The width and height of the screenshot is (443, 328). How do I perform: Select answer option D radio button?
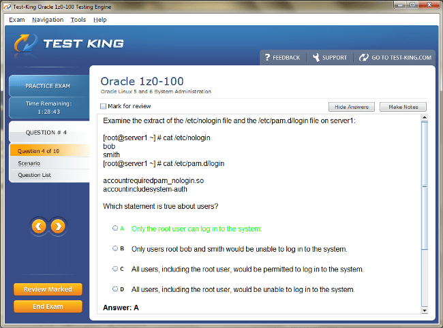coord(115,289)
